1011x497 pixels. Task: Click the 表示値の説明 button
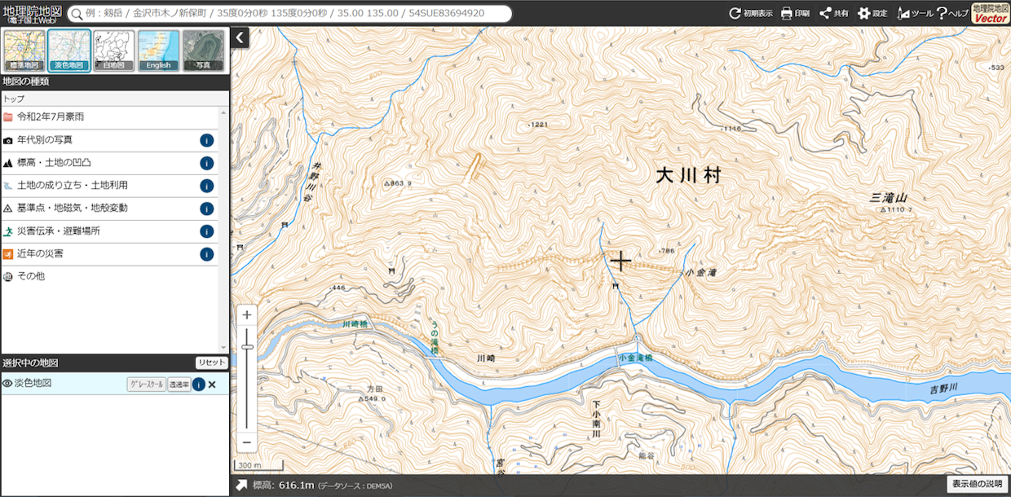pos(977,484)
